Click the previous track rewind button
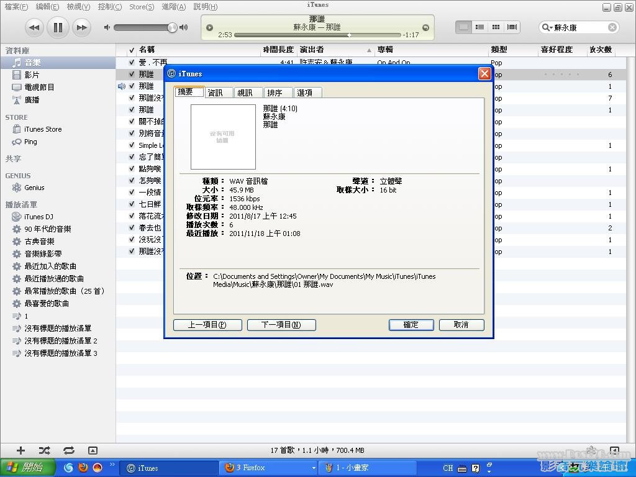 (x=35, y=27)
